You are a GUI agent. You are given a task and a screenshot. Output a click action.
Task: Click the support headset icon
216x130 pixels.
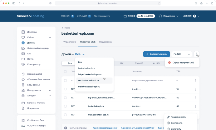pyautogui.click(x=160, y=16)
